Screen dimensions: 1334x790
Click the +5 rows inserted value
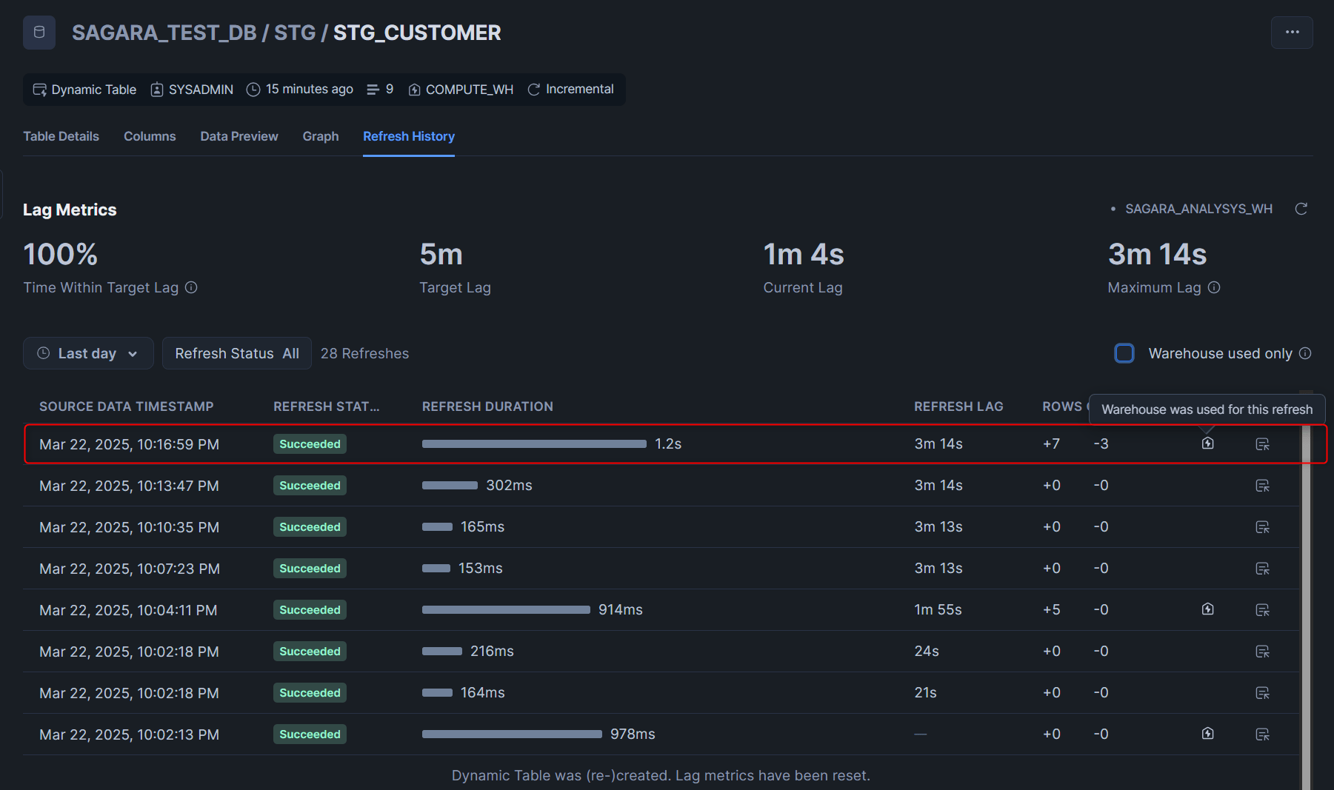[1051, 609]
